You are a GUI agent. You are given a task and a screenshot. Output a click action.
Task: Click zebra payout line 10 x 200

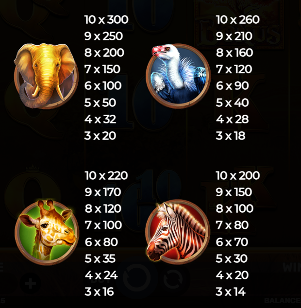[238, 175]
